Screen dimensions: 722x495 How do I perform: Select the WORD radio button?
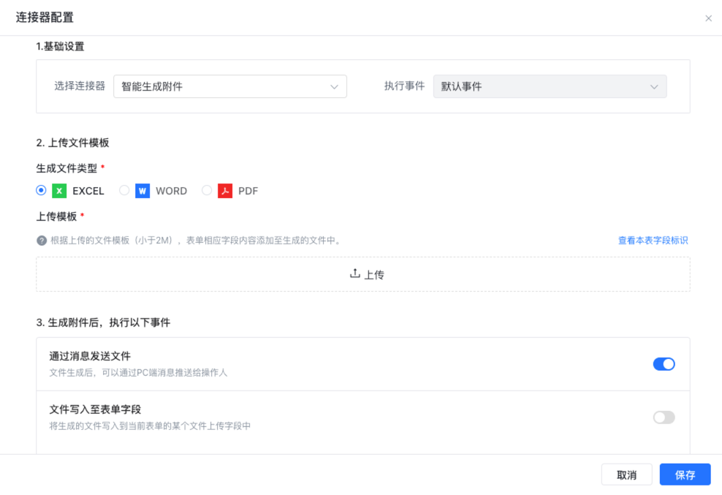[124, 190]
